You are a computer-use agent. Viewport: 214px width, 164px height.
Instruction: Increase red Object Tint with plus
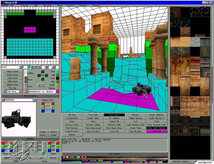(52, 103)
